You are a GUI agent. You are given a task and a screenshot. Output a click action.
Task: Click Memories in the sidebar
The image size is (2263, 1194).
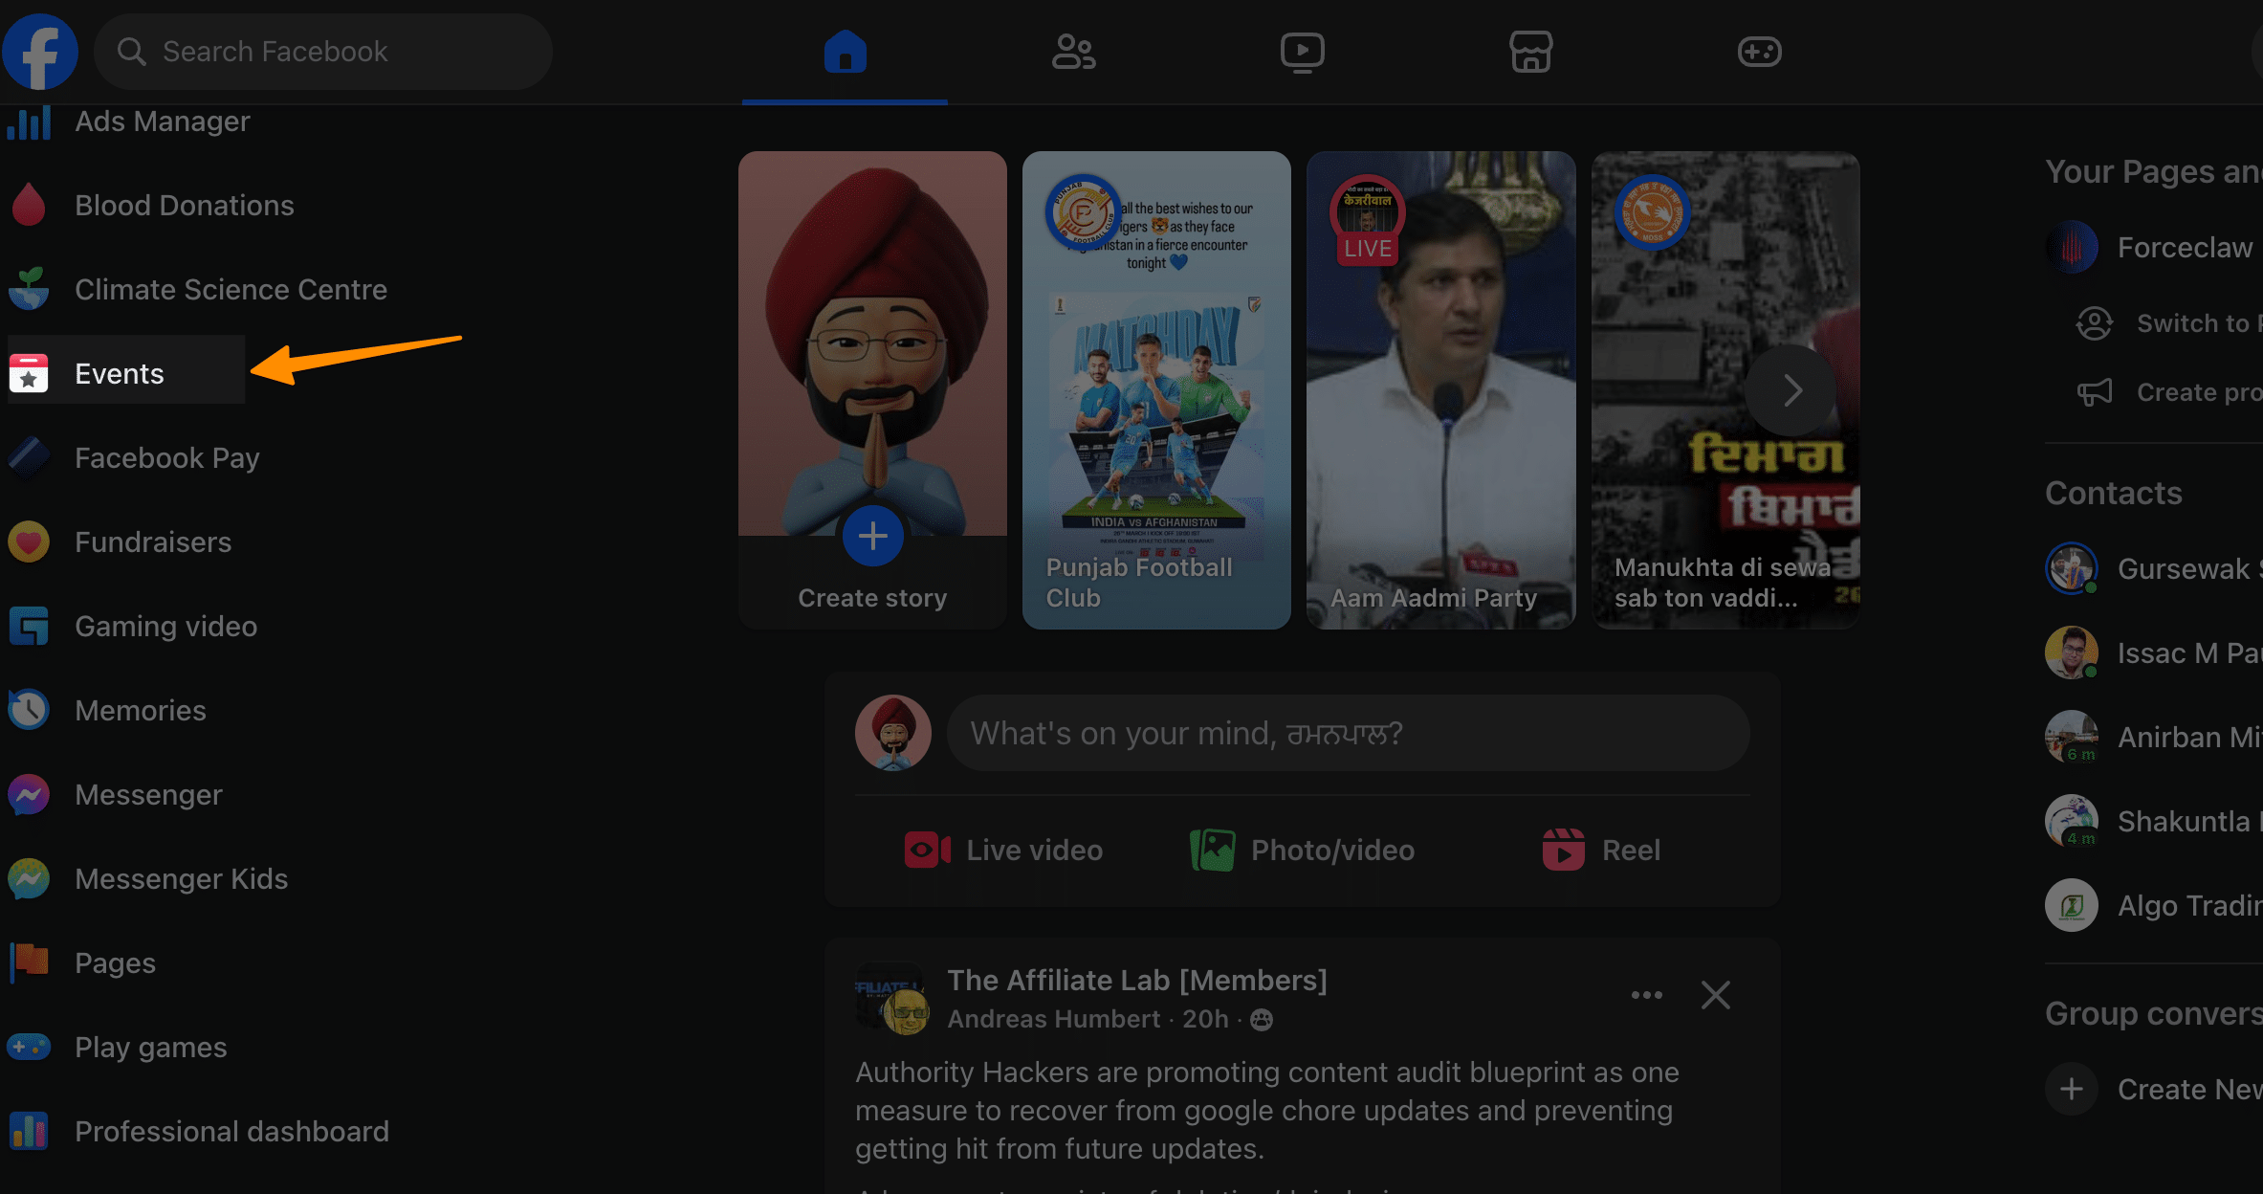tap(141, 711)
